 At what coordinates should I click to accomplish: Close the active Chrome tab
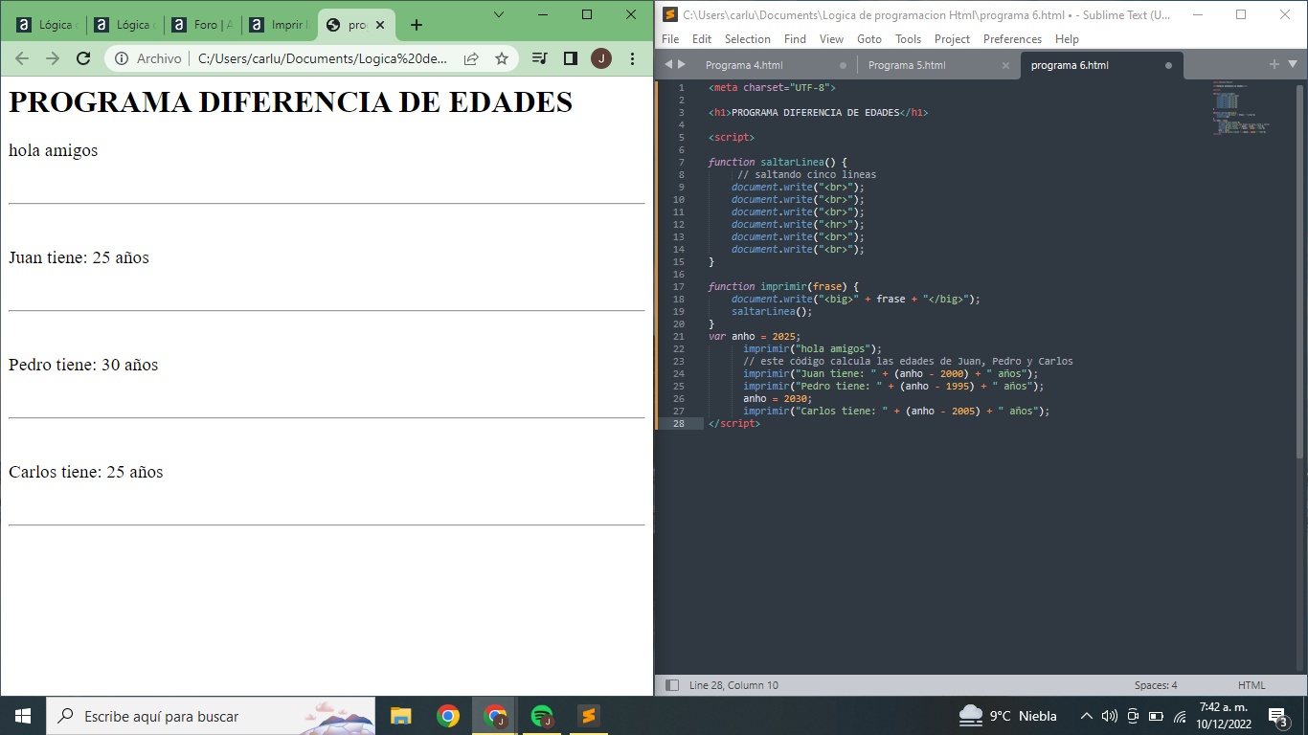[380, 25]
